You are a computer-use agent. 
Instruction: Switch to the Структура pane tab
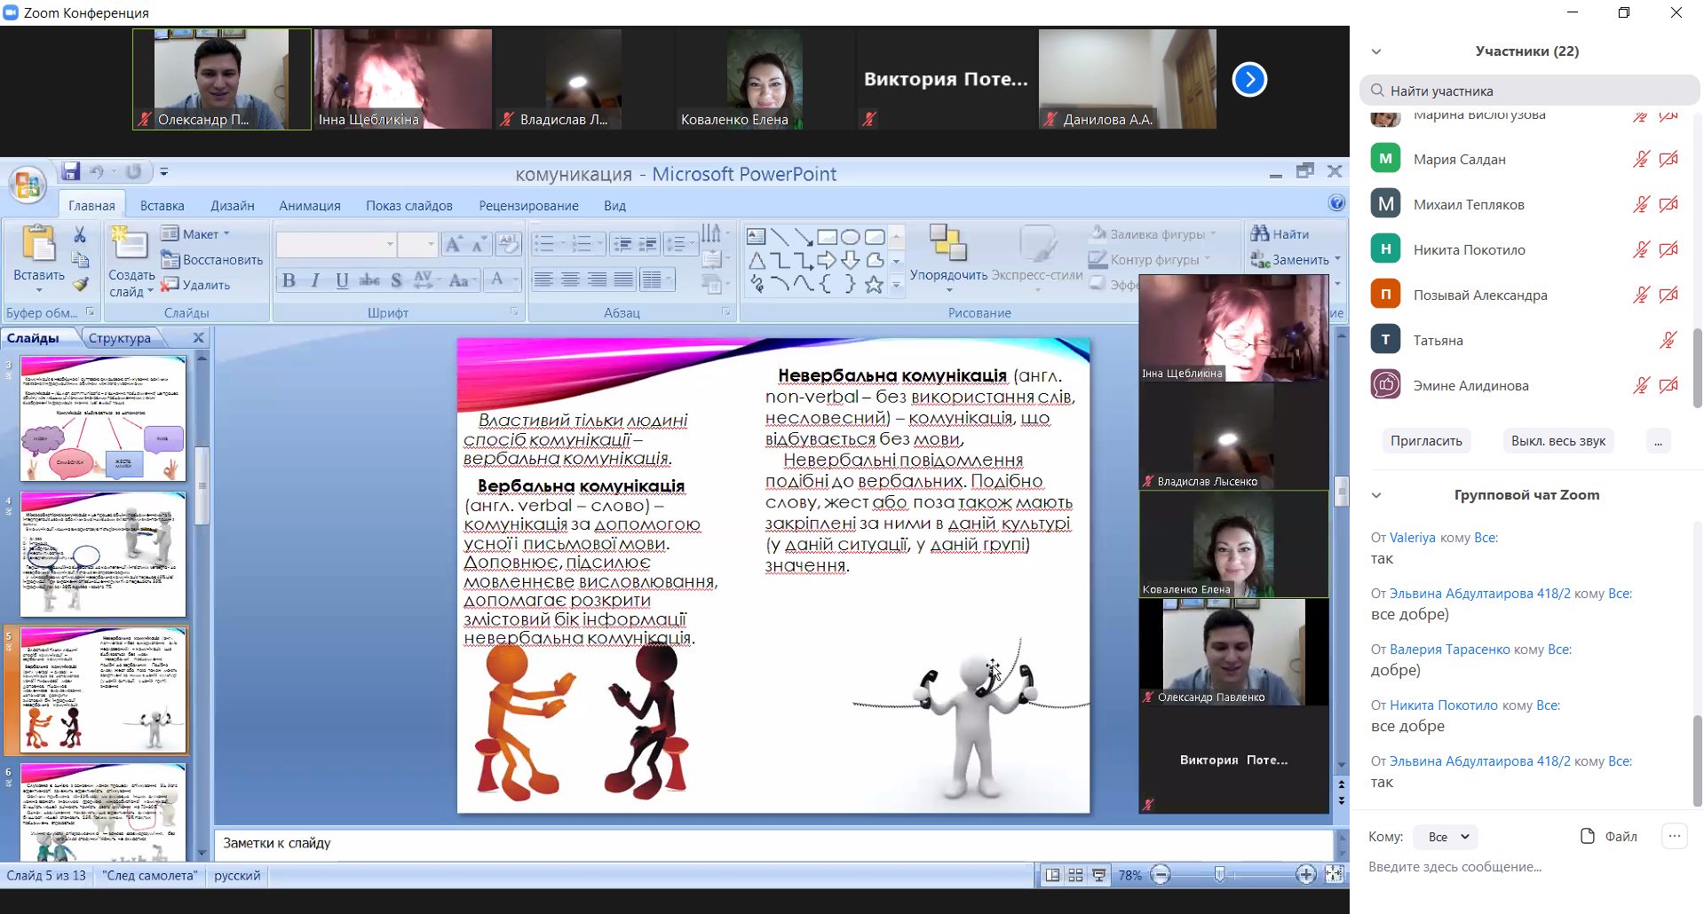point(120,338)
